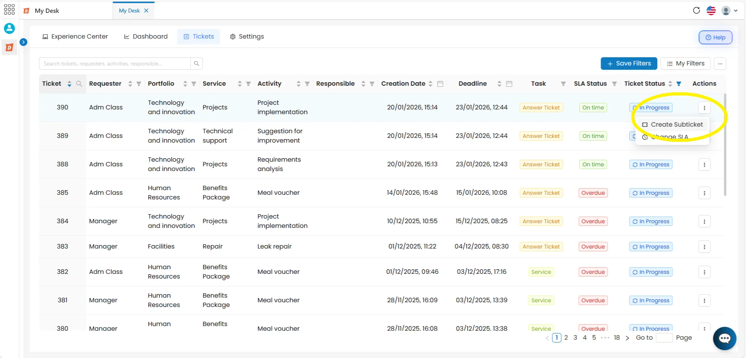Open the Responsible column filter
This screenshot has width=746, height=358.
tap(372, 84)
